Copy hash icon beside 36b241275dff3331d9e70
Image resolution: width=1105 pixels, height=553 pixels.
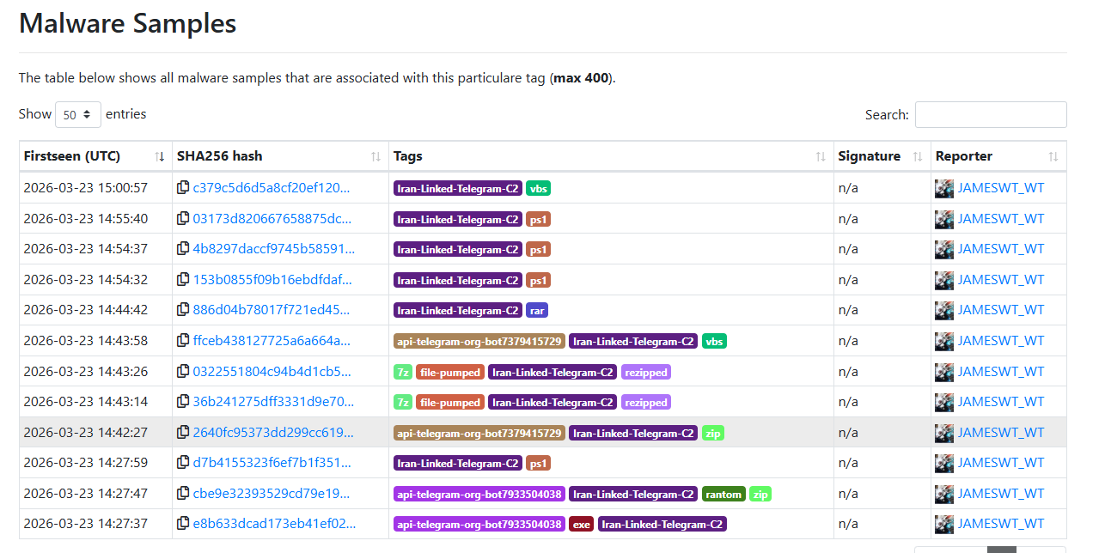coord(183,402)
